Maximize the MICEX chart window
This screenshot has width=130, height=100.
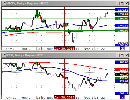tap(122, 3)
